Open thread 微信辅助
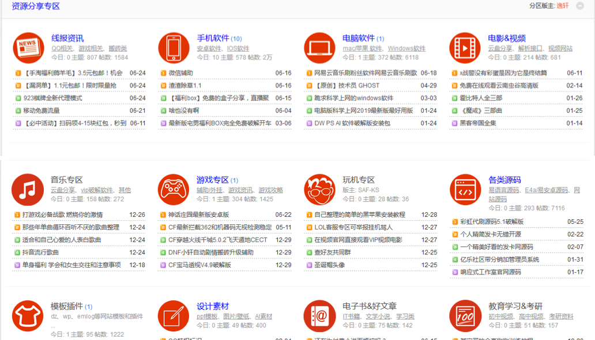This screenshot has width=595, height=340. pyautogui.click(x=180, y=73)
